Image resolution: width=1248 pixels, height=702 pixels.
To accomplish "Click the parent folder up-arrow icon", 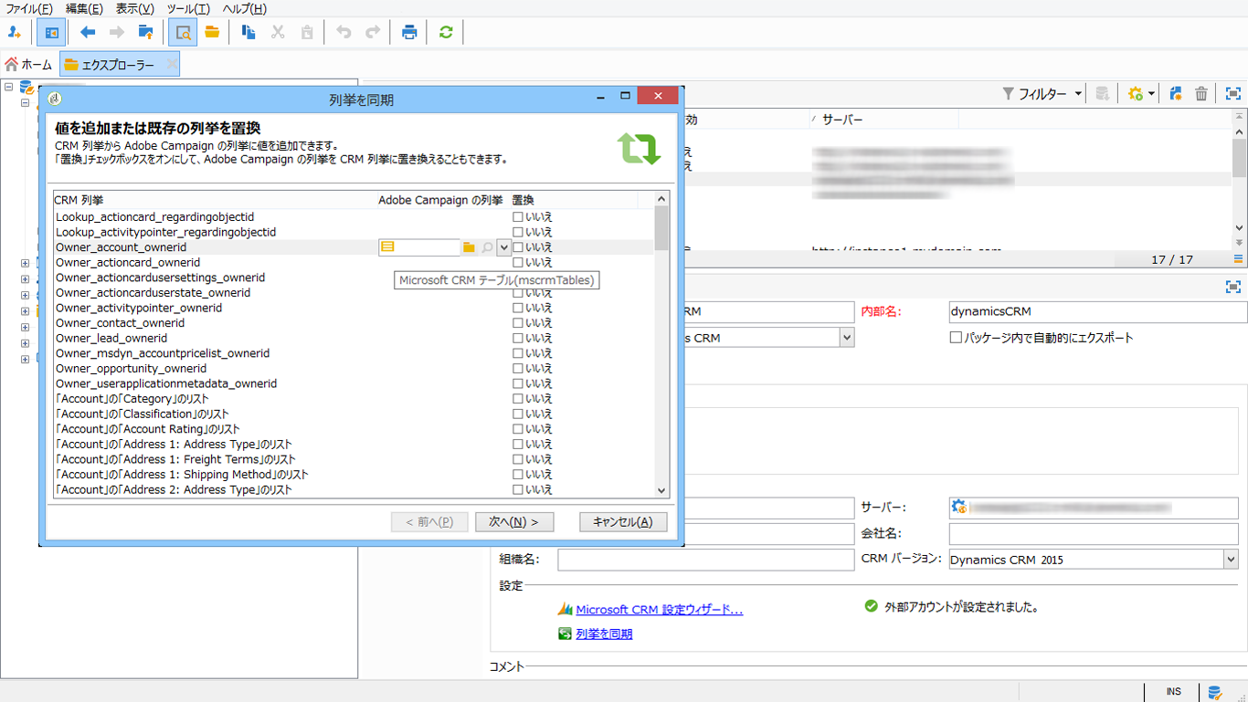I will [146, 32].
